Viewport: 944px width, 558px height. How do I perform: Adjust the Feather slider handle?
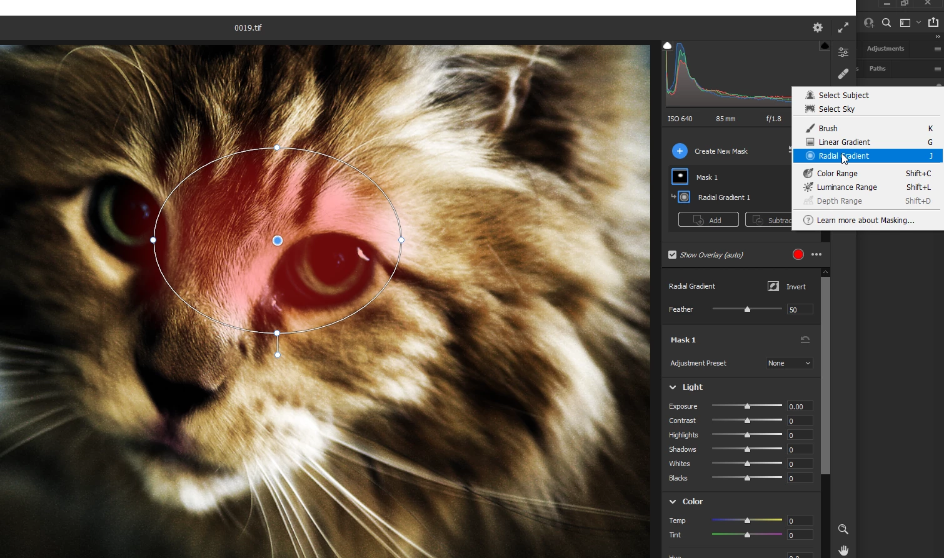(747, 309)
